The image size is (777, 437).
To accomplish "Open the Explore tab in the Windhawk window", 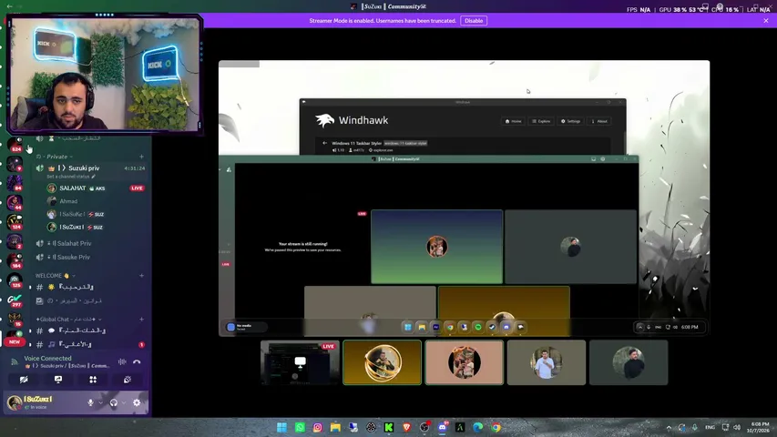I will [541, 121].
